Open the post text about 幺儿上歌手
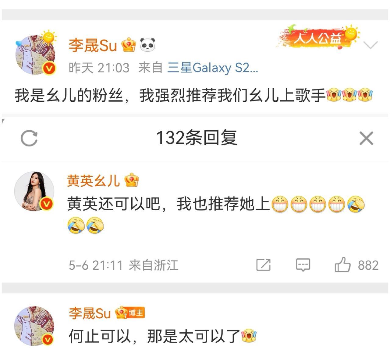Screen dimensions: 390x350 click(x=194, y=95)
